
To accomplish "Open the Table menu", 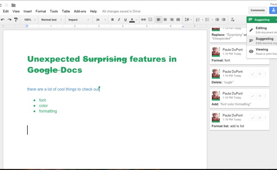I will (66, 11).
